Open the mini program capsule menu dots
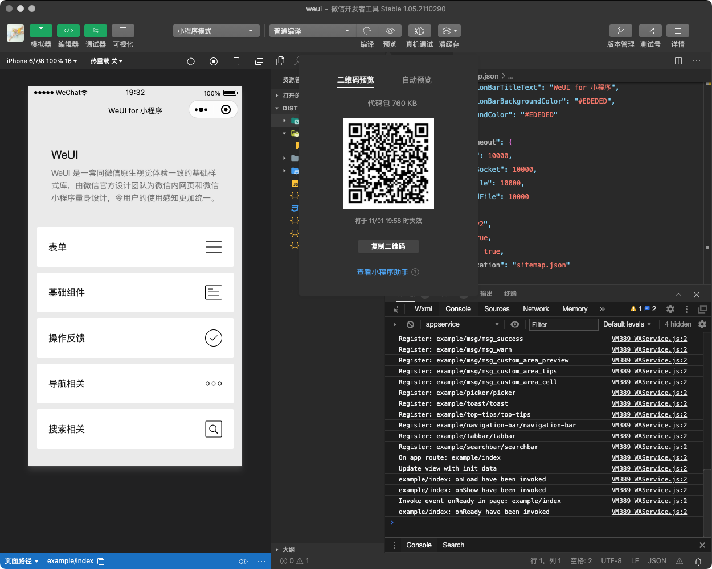The width and height of the screenshot is (712, 569). pos(201,110)
